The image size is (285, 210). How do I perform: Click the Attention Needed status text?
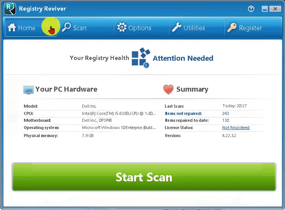pyautogui.click(x=183, y=58)
